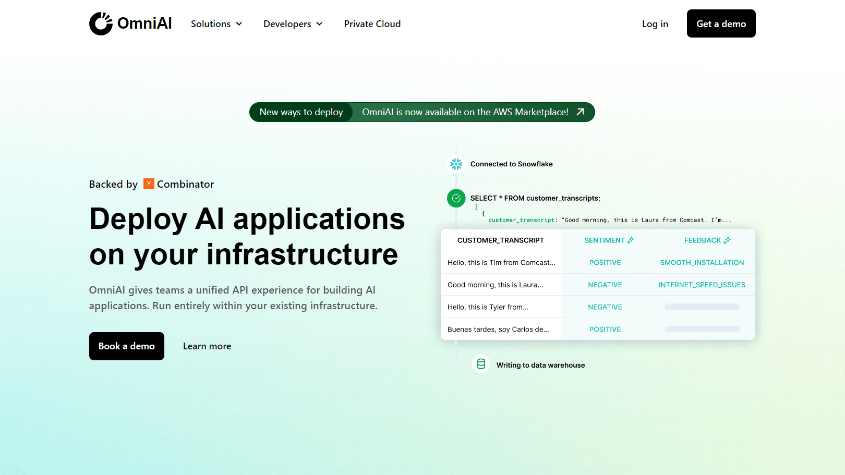The height and width of the screenshot is (475, 845).
Task: Click 'Backed by' text
Action: pyautogui.click(x=113, y=184)
